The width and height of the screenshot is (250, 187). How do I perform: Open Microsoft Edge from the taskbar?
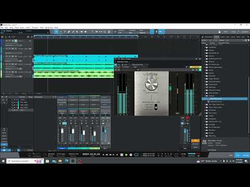click(67, 161)
